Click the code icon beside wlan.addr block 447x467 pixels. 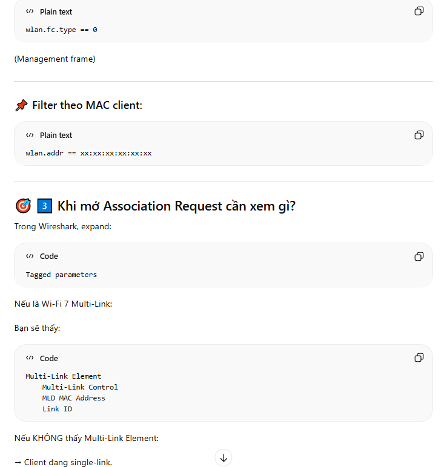[30, 136]
